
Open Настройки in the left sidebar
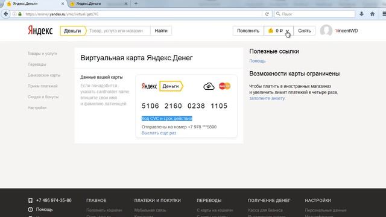37,107
